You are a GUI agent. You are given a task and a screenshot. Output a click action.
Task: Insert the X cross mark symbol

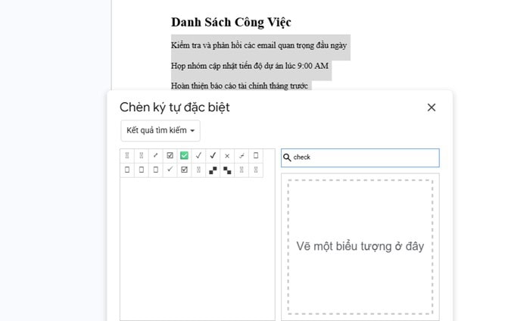(227, 156)
